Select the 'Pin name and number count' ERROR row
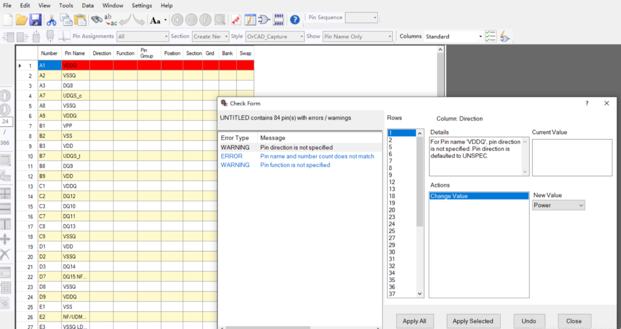Image resolution: width=621 pixels, height=329 pixels. (300, 156)
